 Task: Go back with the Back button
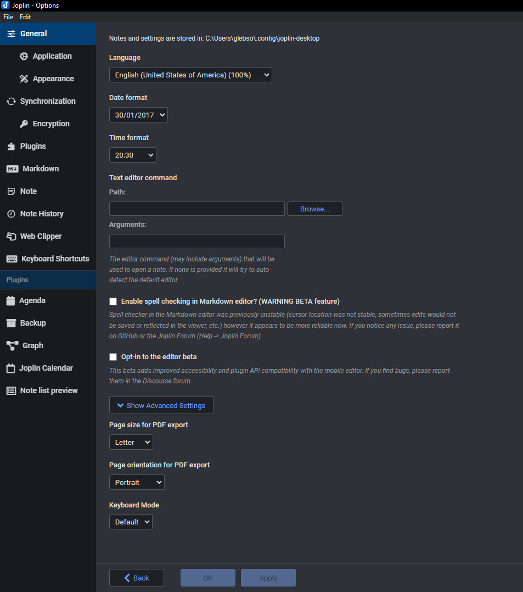click(x=137, y=578)
